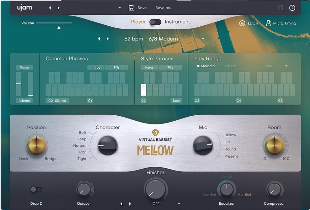Open the preset dropdown in top bar
Image resolution: width=310 pixels, height=210 pixels.
point(120,8)
